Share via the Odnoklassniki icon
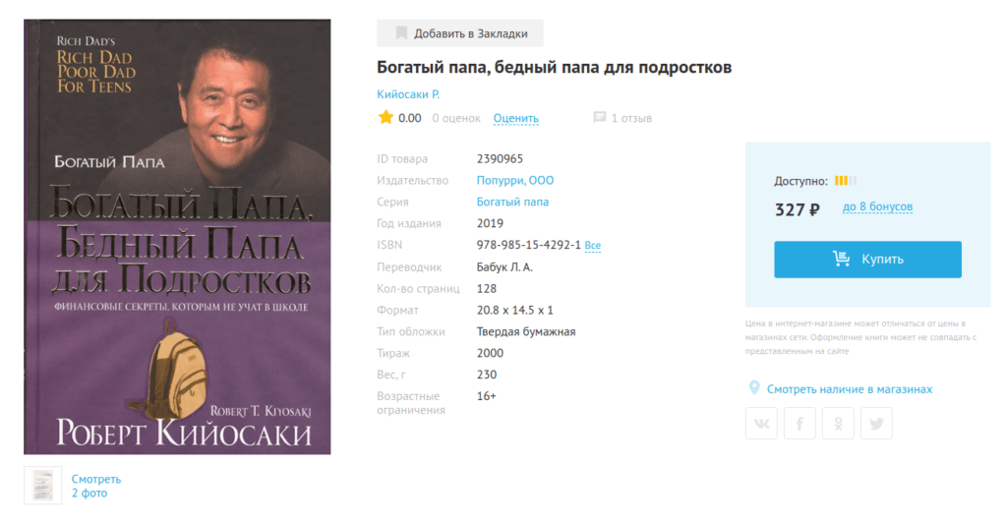This screenshot has height=523, width=1007. [838, 423]
